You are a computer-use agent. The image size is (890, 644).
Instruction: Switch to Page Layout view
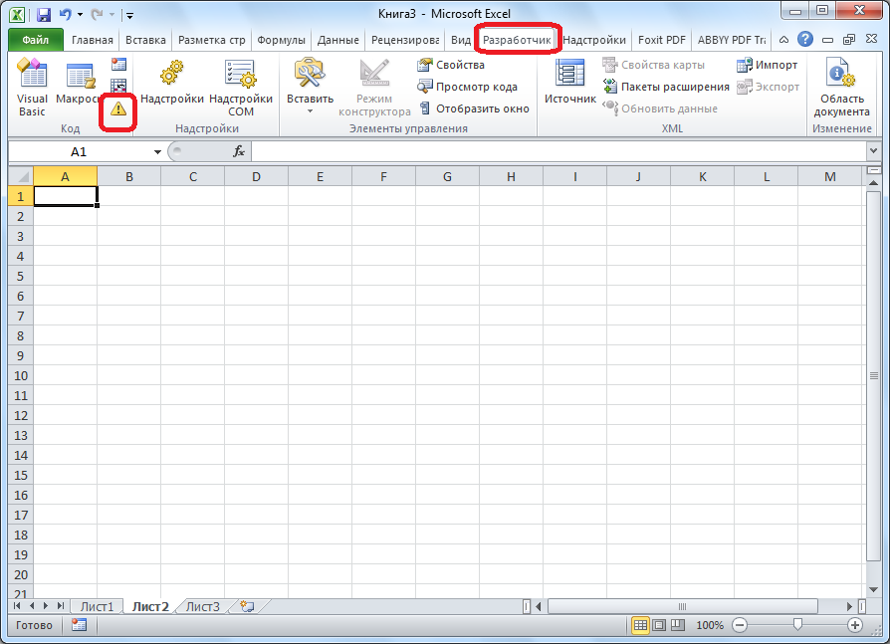659,625
